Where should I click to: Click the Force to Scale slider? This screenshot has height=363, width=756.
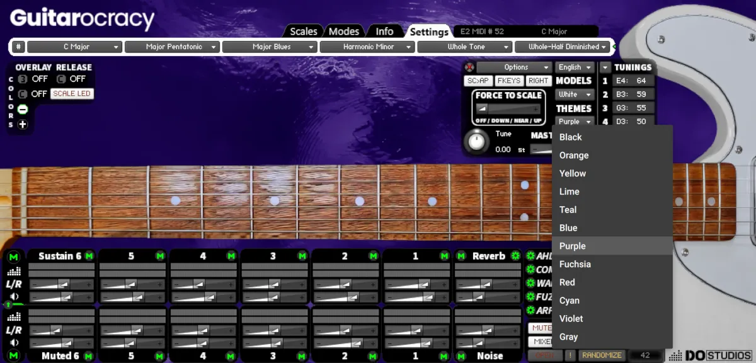508,109
